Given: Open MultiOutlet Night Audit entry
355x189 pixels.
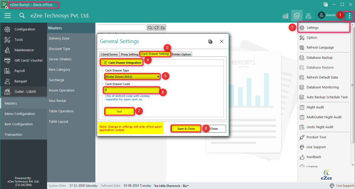Looking at the screenshot, I should pos(324,117).
